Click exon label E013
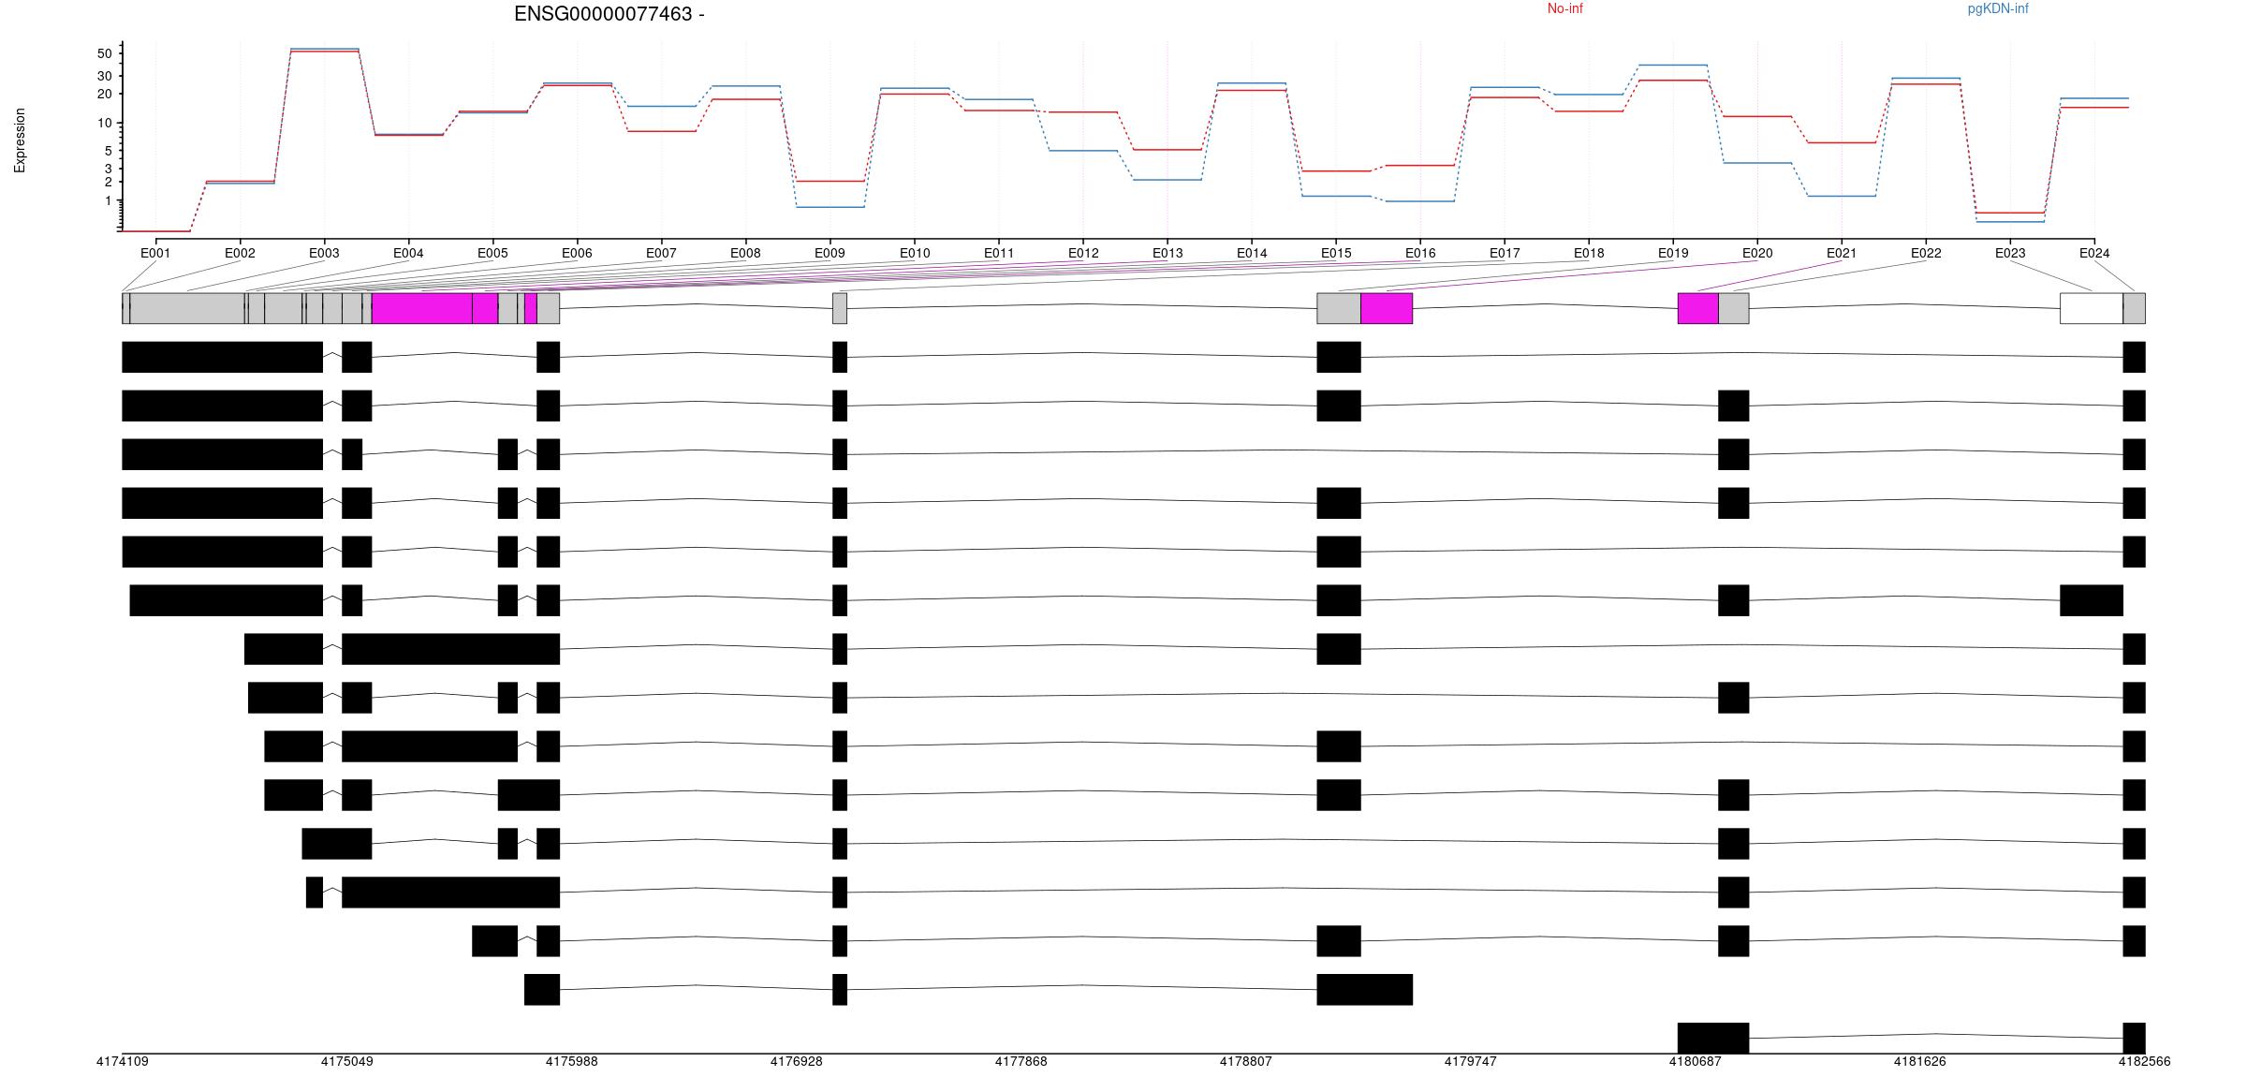The image size is (2247, 1077). point(1168,253)
